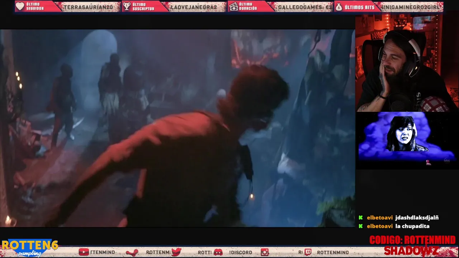Click the Instagram icon in the social bar
Image resolution: width=459 pixels, height=258 pixels.
tap(265, 252)
